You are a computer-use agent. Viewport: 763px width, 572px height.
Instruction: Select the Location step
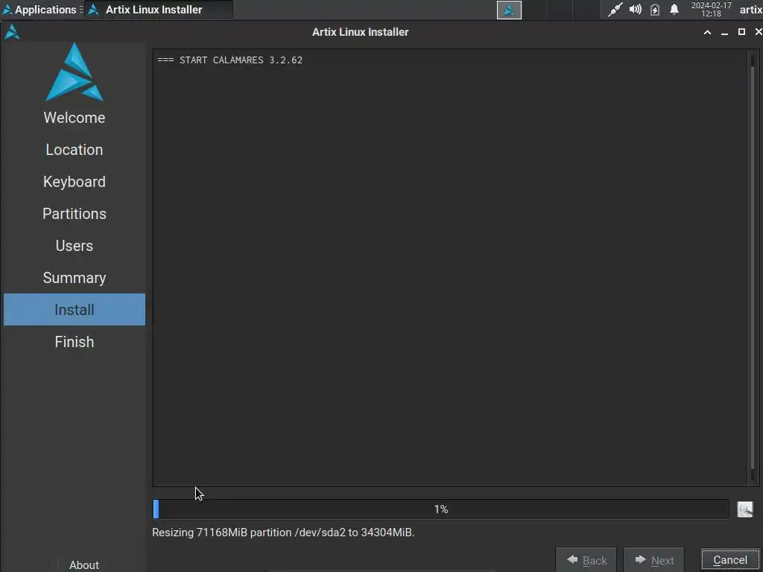pos(75,150)
